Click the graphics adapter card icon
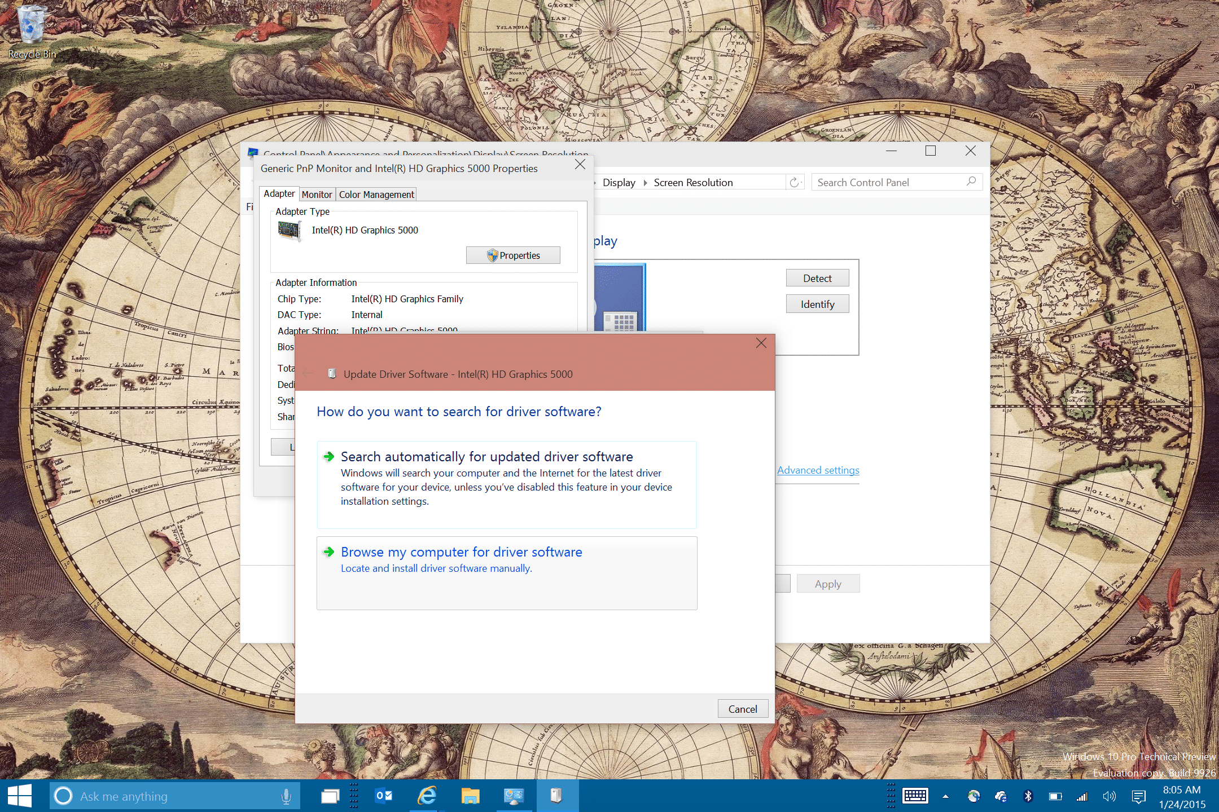The width and height of the screenshot is (1219, 812). [x=290, y=230]
